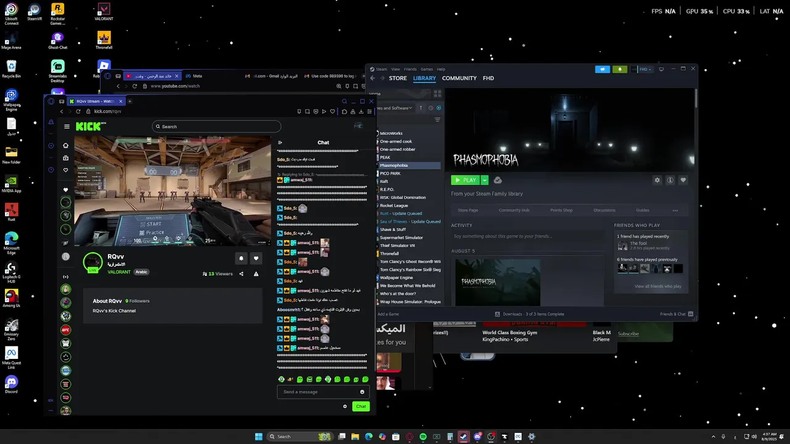
Task: Click the Windows taskbar Search box
Action: pos(300,437)
